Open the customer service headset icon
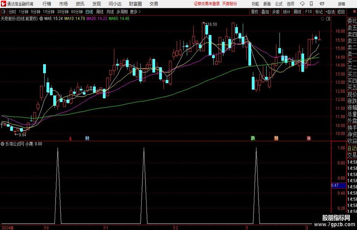357x230 pixels. (302, 4)
